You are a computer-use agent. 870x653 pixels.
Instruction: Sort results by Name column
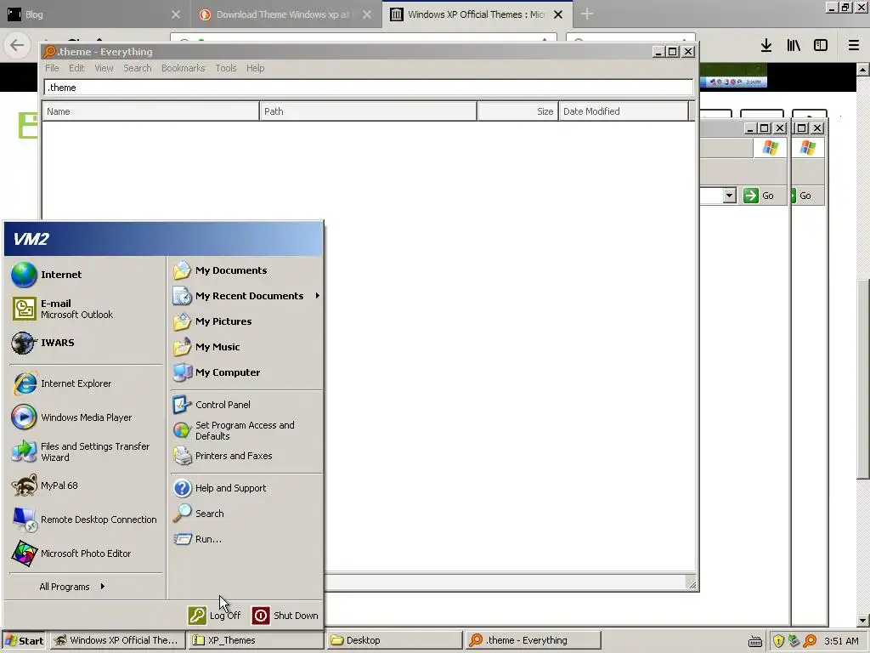tap(151, 111)
